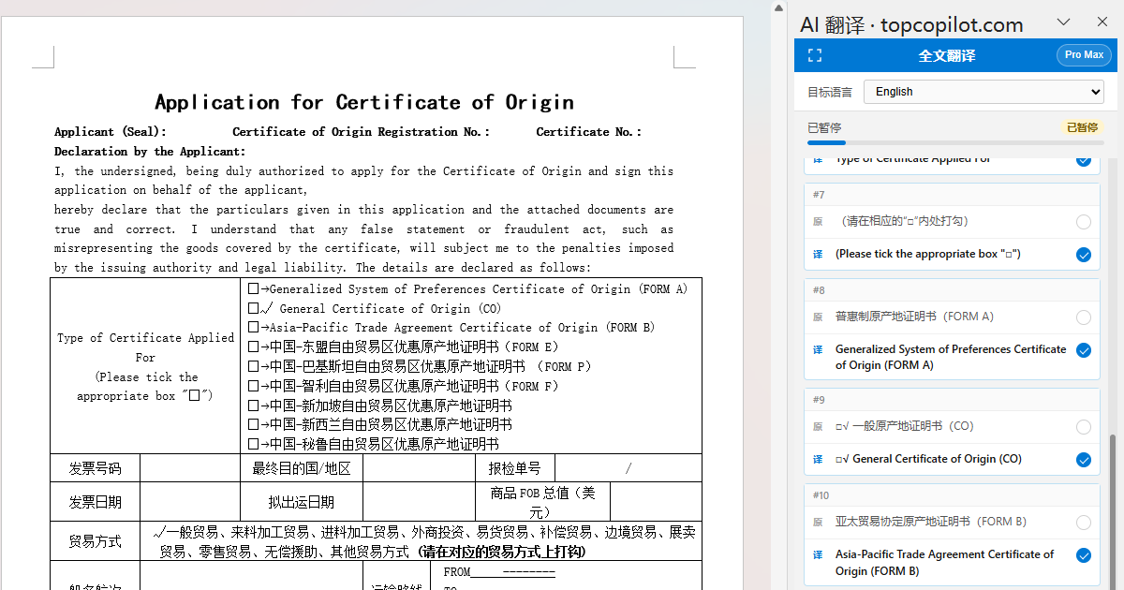Tick the FORM A Generalized System checkbox
Viewport: 1124px width, 590px height.
point(253,289)
